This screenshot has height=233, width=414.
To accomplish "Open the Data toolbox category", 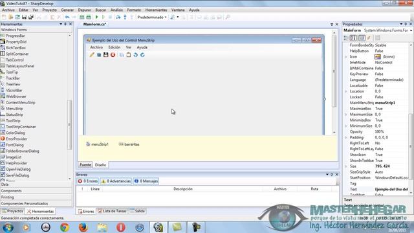I will tap(36, 184).
